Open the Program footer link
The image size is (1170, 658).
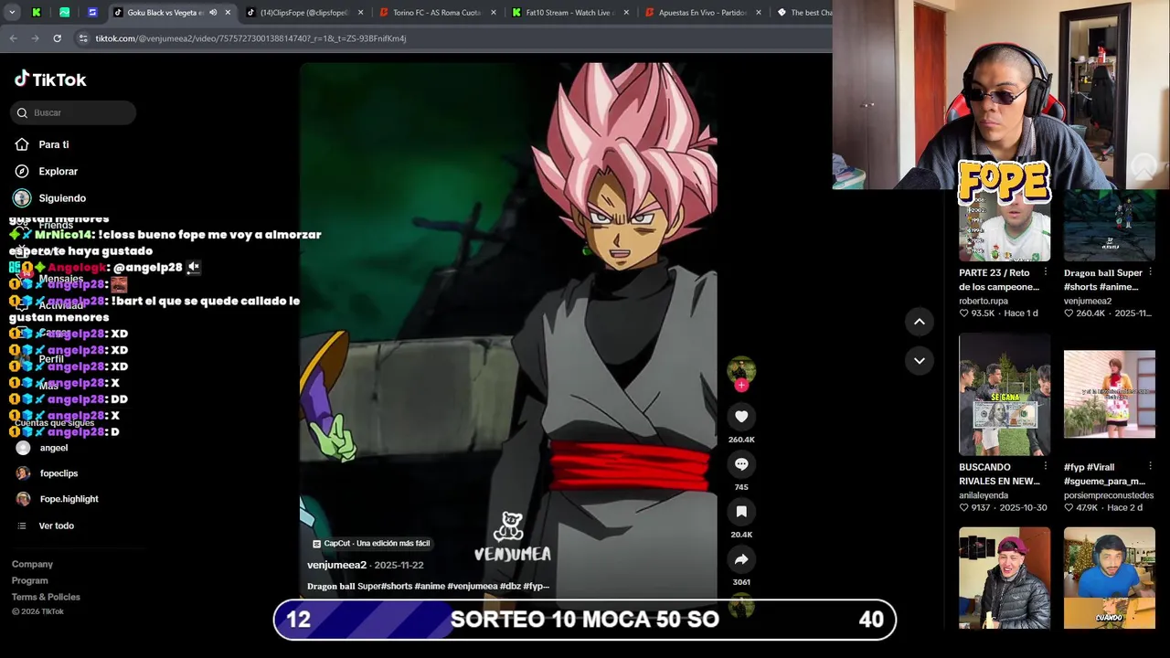(x=30, y=580)
